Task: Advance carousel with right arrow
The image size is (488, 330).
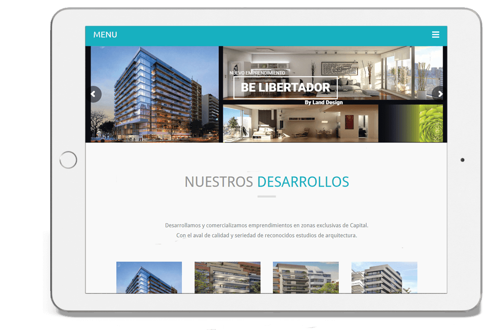Action: 439,94
